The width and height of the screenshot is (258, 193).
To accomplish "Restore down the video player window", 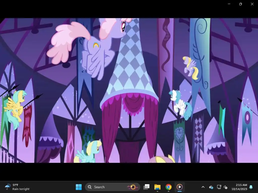I will pos(241,4).
